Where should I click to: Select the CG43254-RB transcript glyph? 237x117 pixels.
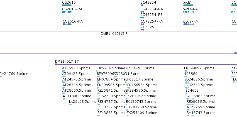(x=142, y=18)
